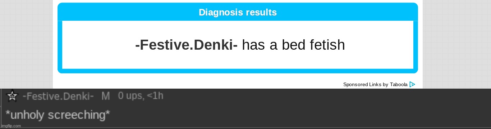Screen dimensions: 491x129
Task: Open the -Festive.Denki- profile from the comment header
Action: pos(58,96)
